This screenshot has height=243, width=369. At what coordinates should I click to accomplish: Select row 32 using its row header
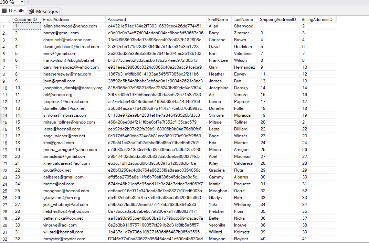tap(5, 239)
